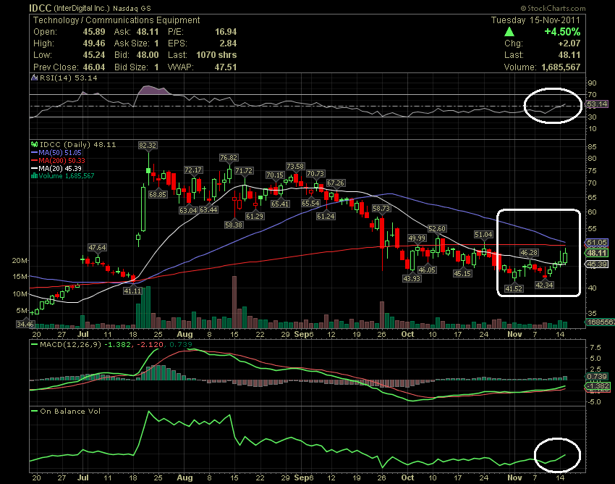Click the 43.93 low price label
This screenshot has height=484, width=615.
pyautogui.click(x=412, y=278)
